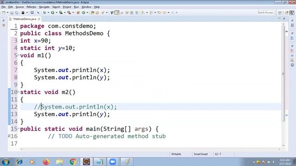
Task: Click the horizontal editor scrollbar
Action: pos(150,149)
